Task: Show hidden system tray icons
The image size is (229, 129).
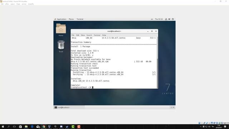Action: click(201, 126)
